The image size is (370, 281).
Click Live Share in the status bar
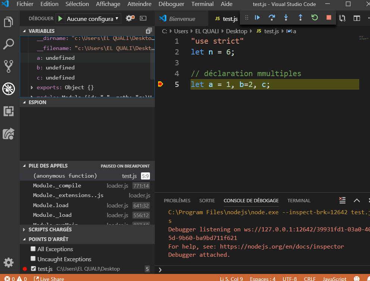[49, 279]
